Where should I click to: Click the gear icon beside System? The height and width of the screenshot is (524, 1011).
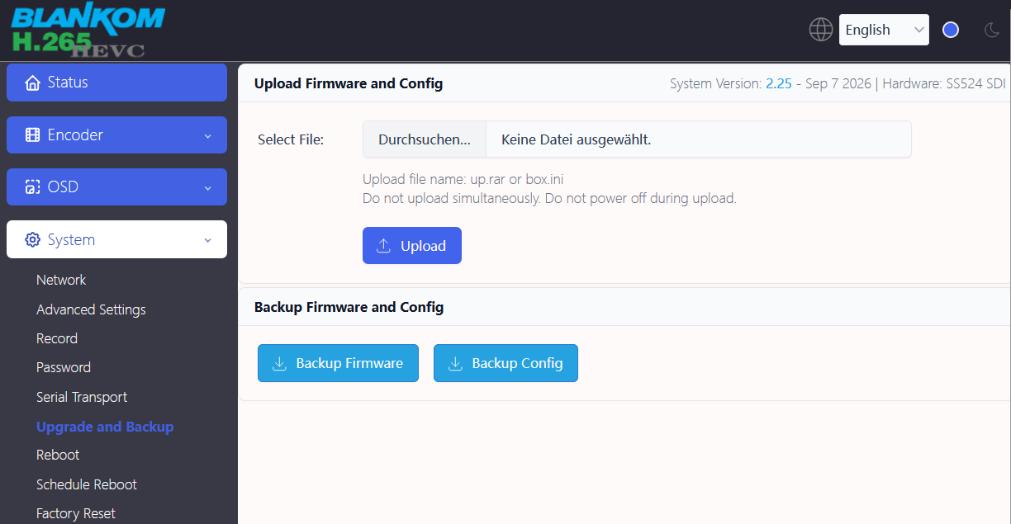point(32,239)
